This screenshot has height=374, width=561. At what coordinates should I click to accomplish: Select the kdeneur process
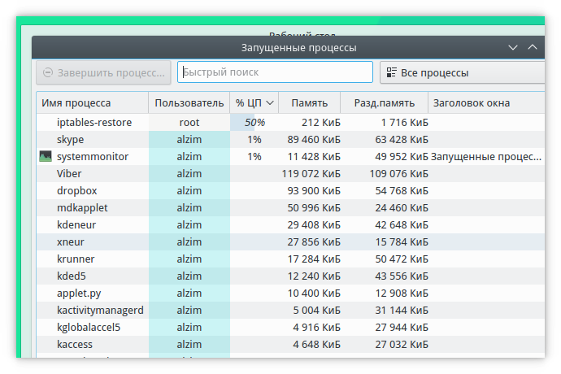point(76,224)
